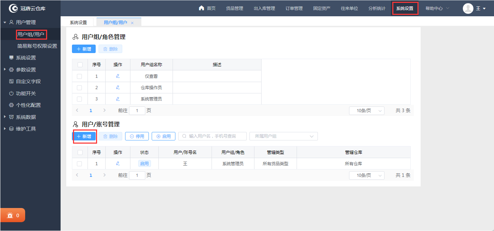Open the 王 user account dropdown arrow
This screenshot has width=494, height=231.
[484, 8]
